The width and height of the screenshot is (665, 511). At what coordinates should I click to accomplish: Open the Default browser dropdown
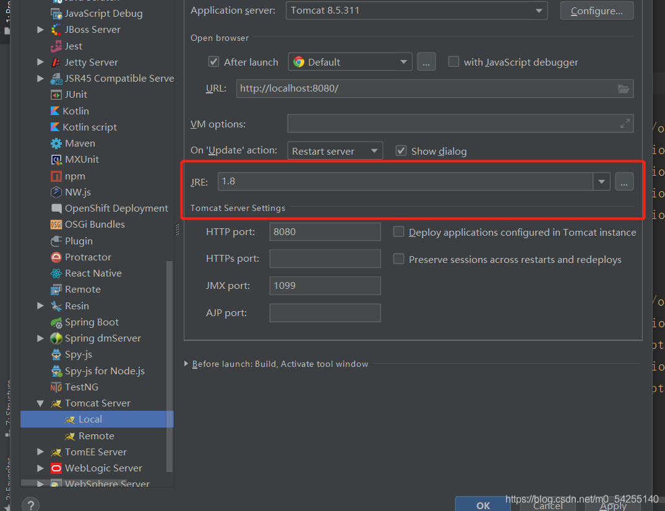[350, 62]
